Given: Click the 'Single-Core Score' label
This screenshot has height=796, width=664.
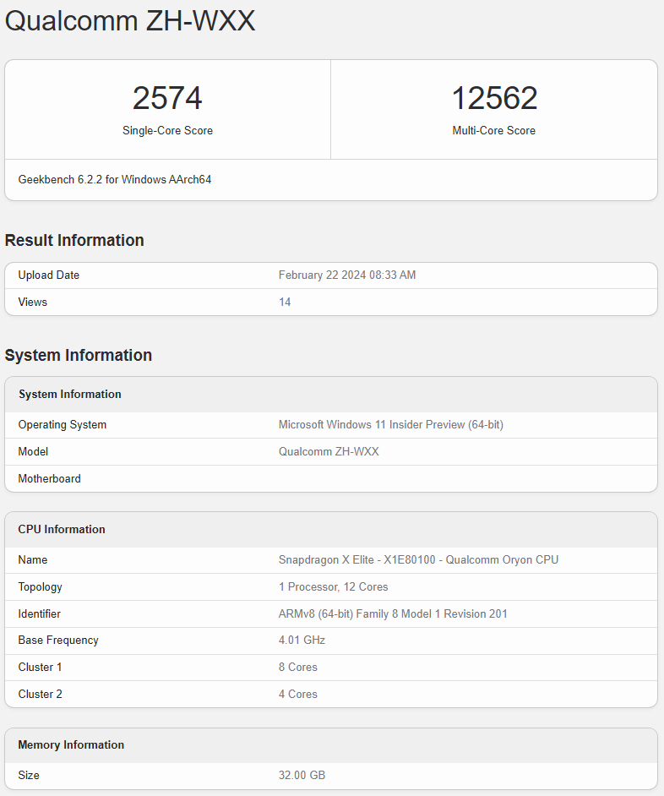Looking at the screenshot, I should (167, 130).
